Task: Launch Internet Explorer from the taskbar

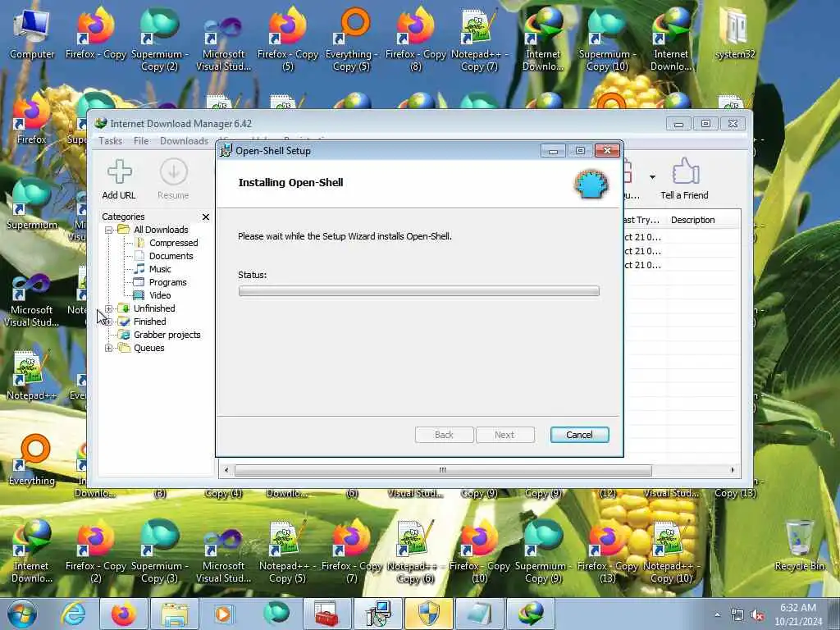Action: 73,614
